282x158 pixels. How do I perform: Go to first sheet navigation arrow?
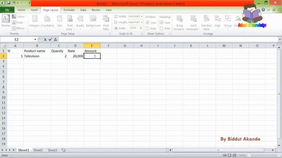click(2, 150)
